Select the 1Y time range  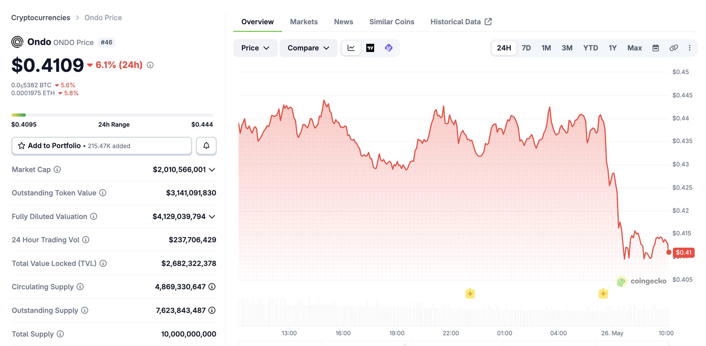[x=613, y=48]
